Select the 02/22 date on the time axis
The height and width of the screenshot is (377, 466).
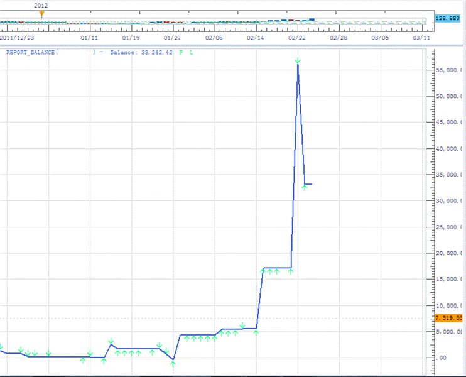[297, 38]
